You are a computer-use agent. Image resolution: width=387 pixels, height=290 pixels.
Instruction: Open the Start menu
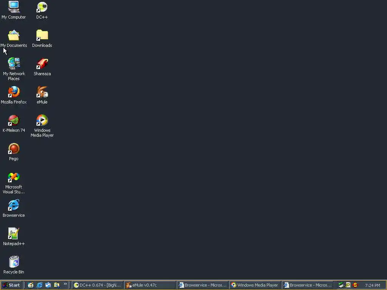[x=12, y=285]
